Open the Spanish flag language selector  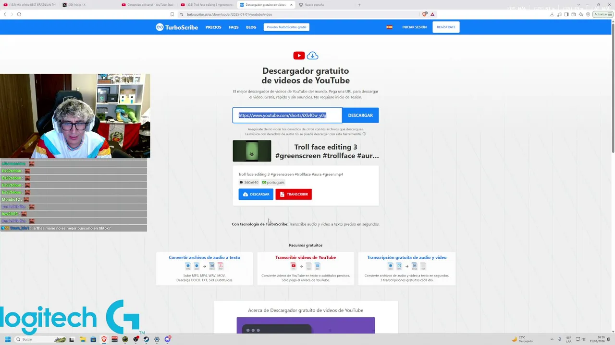pyautogui.click(x=389, y=27)
